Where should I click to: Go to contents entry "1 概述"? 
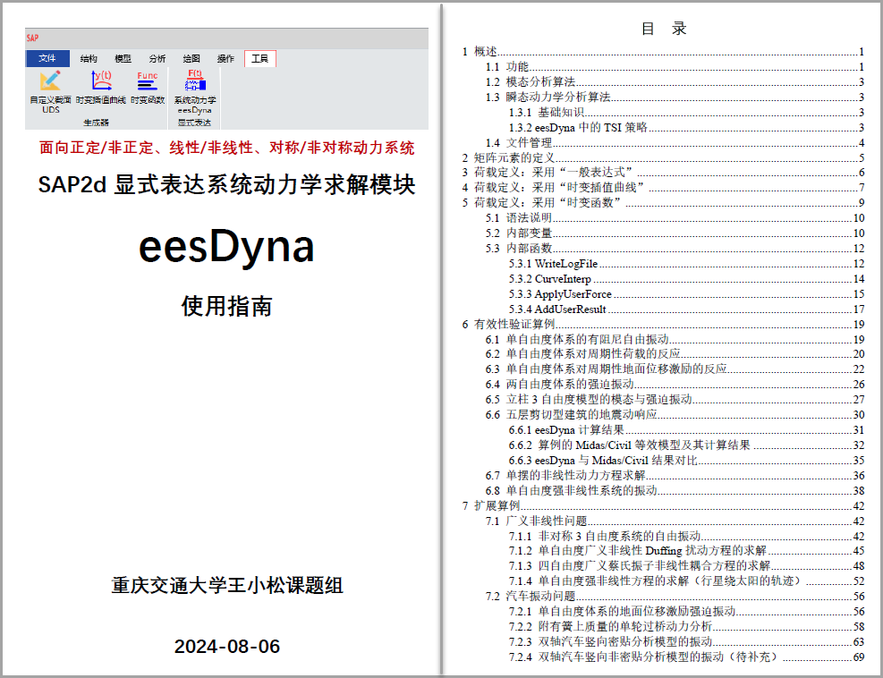[x=664, y=52]
